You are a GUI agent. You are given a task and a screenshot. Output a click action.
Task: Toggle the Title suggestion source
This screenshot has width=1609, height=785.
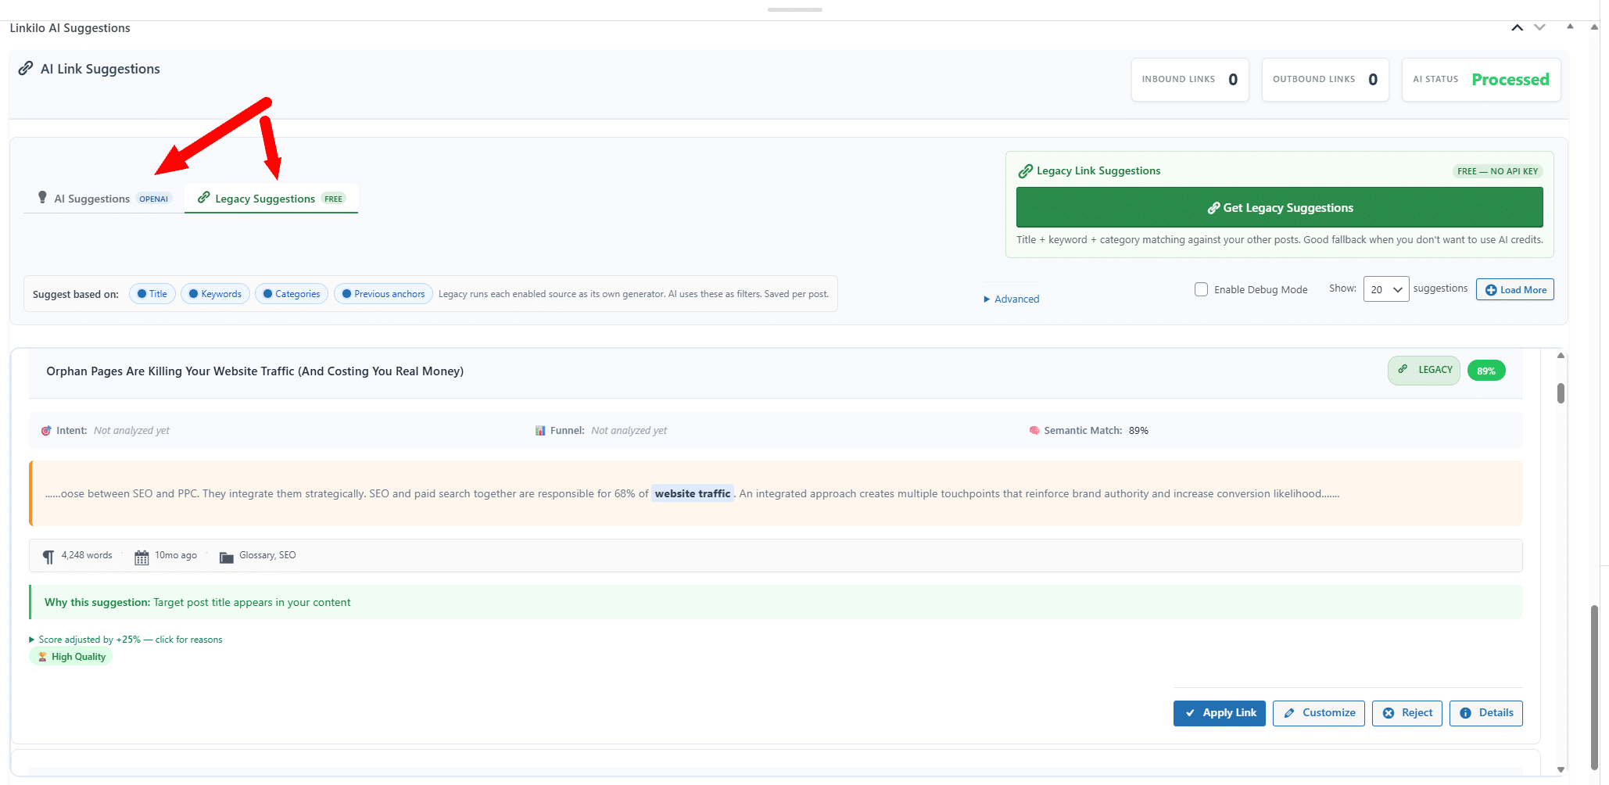pyautogui.click(x=152, y=294)
